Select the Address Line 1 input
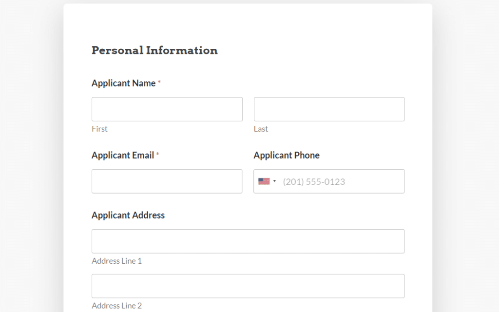 point(248,241)
